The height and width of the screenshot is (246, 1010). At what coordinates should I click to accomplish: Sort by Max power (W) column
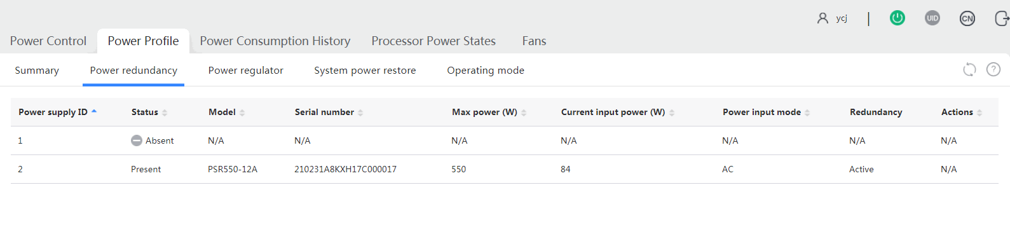[x=524, y=113]
